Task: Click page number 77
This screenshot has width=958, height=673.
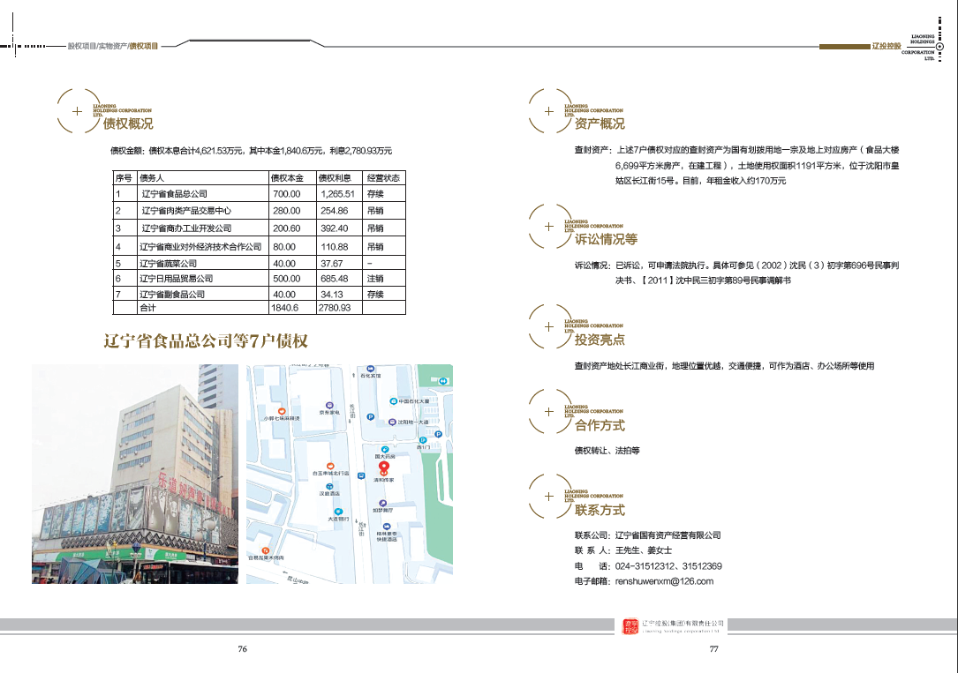Action: pos(713,648)
